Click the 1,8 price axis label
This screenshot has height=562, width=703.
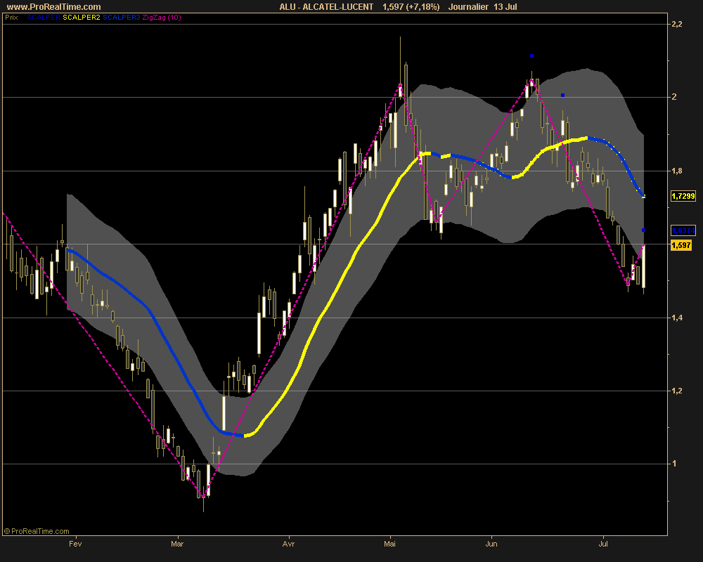pos(676,171)
